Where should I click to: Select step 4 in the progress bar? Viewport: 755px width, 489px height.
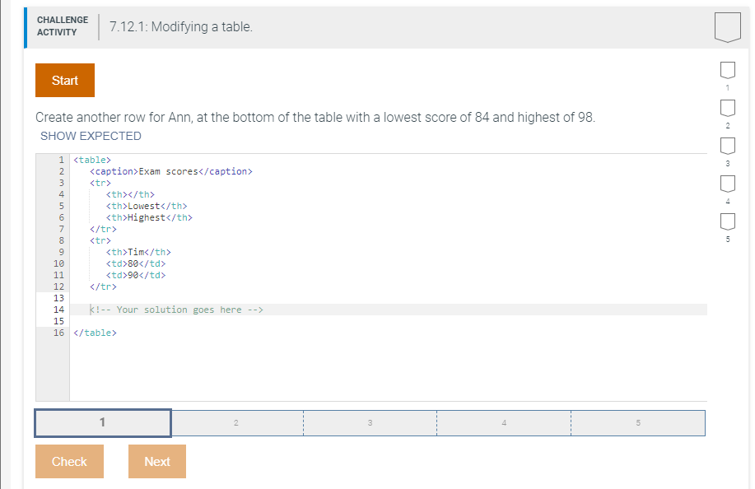503,422
